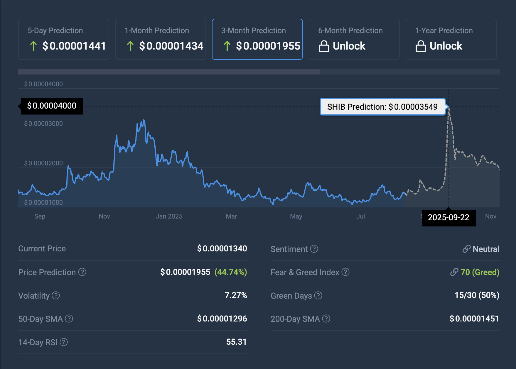Click the $0.00003000 y-axis label

43,124
